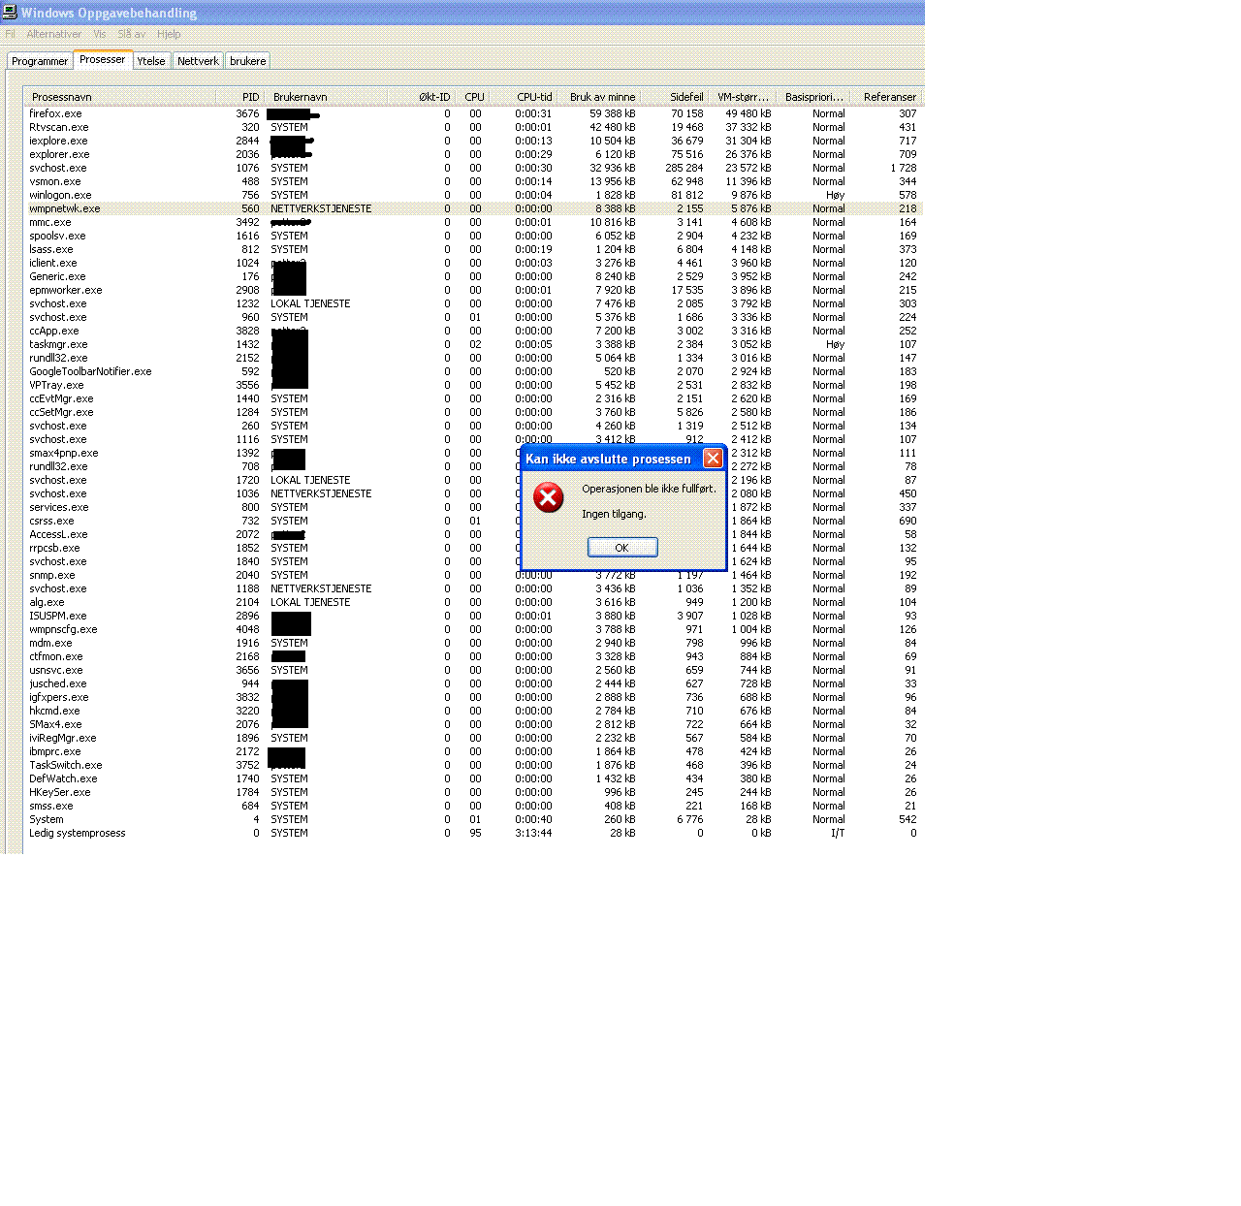Choose the vsmon.exe process
Screen dimensions: 1241x1206
click(473, 181)
